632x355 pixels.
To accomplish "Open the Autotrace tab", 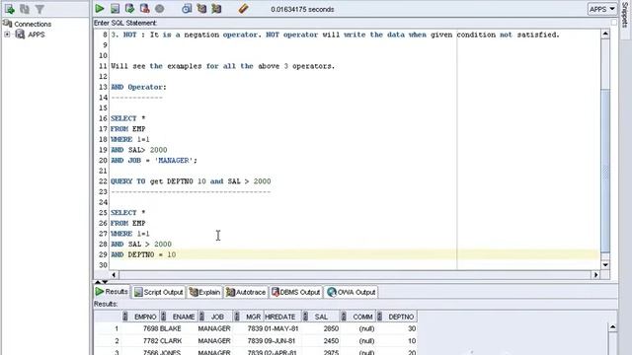I will (x=246, y=292).
